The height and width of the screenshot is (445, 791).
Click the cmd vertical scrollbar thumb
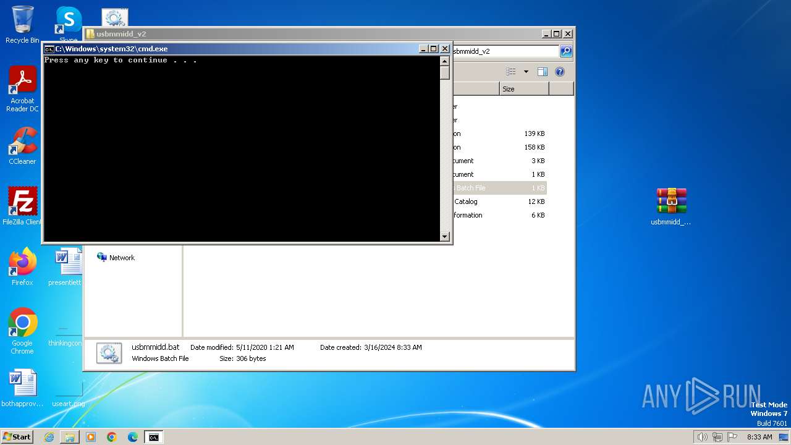click(x=444, y=73)
